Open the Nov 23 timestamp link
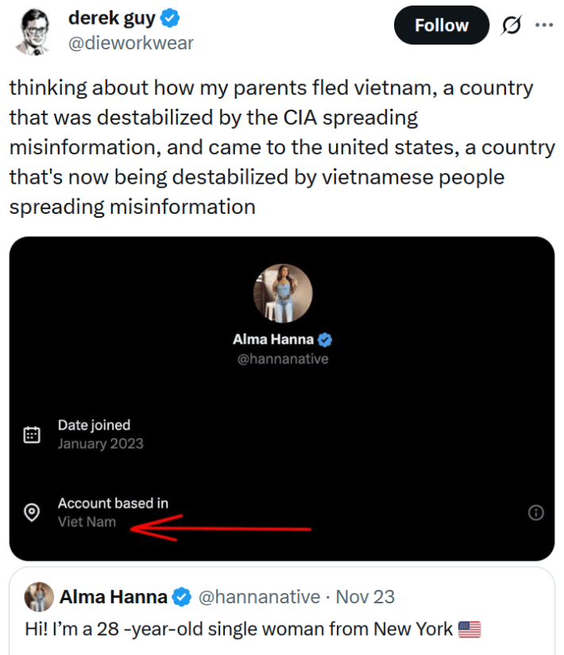 click(365, 596)
